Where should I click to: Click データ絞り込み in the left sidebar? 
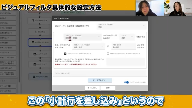tap(7, 13)
